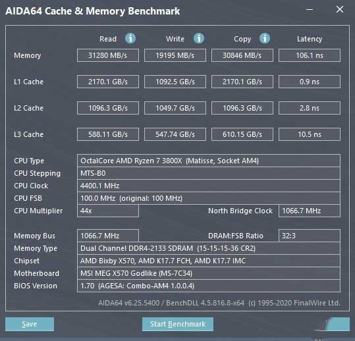Close the AIDA64 benchmark window
355x341 pixels.
340,9
